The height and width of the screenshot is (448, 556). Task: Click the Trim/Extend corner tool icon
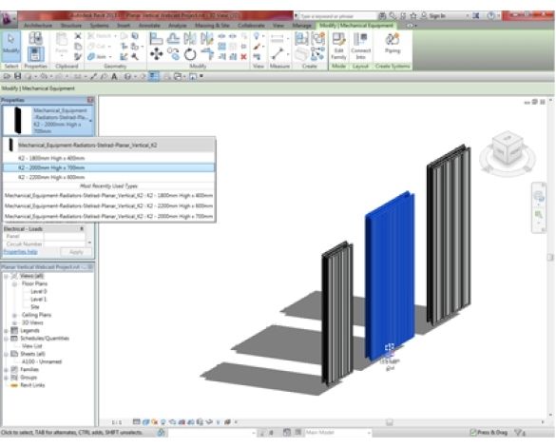(207, 54)
